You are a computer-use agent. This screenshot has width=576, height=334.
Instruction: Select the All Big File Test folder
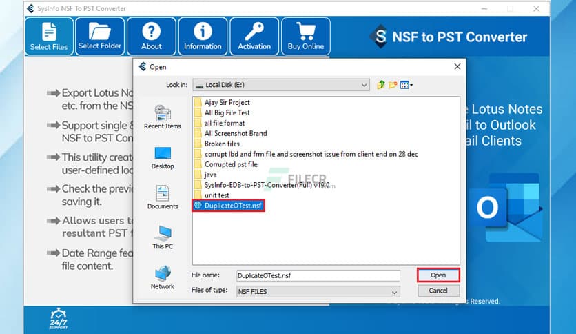[223, 112]
